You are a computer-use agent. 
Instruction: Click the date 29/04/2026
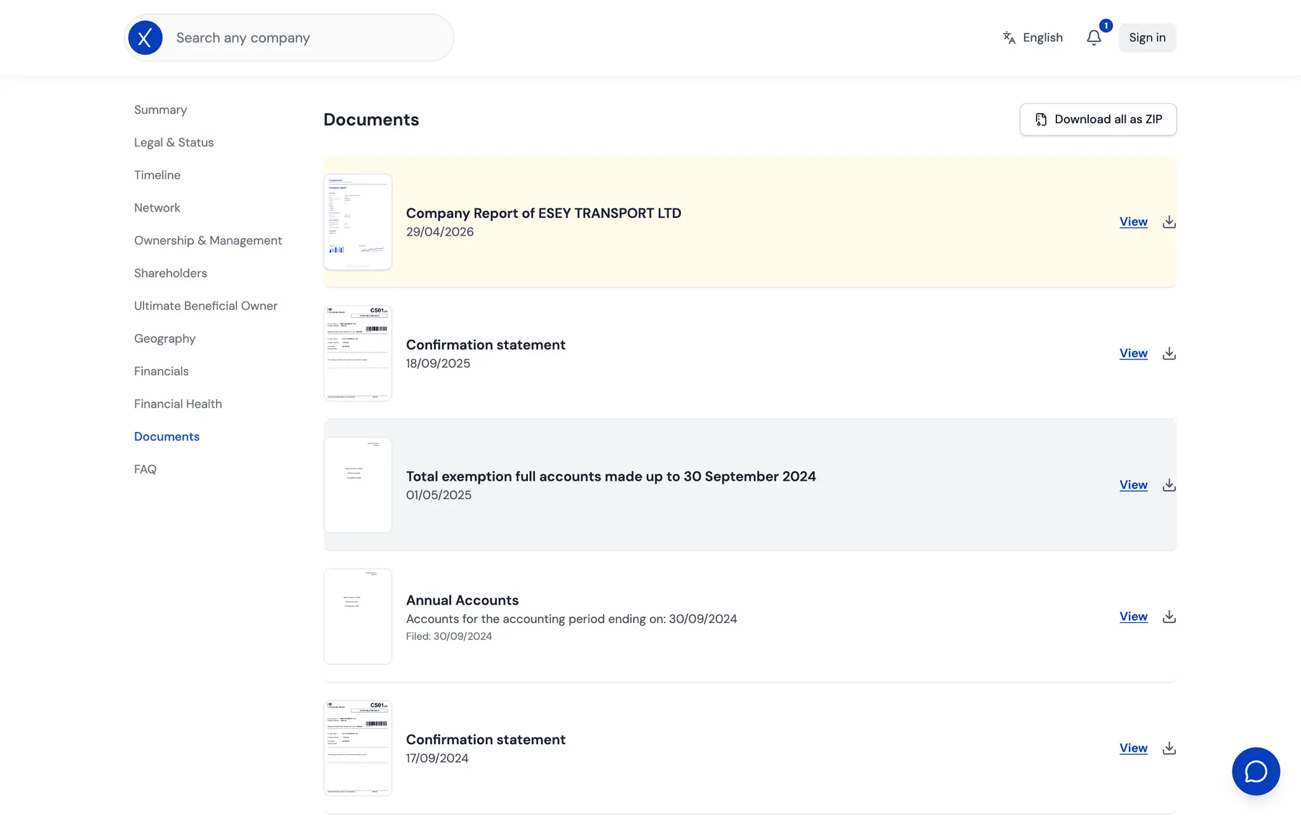[440, 232]
